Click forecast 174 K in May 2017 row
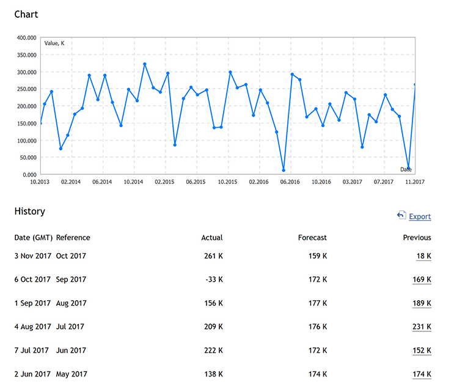The height and width of the screenshot is (390, 454). pos(318,374)
